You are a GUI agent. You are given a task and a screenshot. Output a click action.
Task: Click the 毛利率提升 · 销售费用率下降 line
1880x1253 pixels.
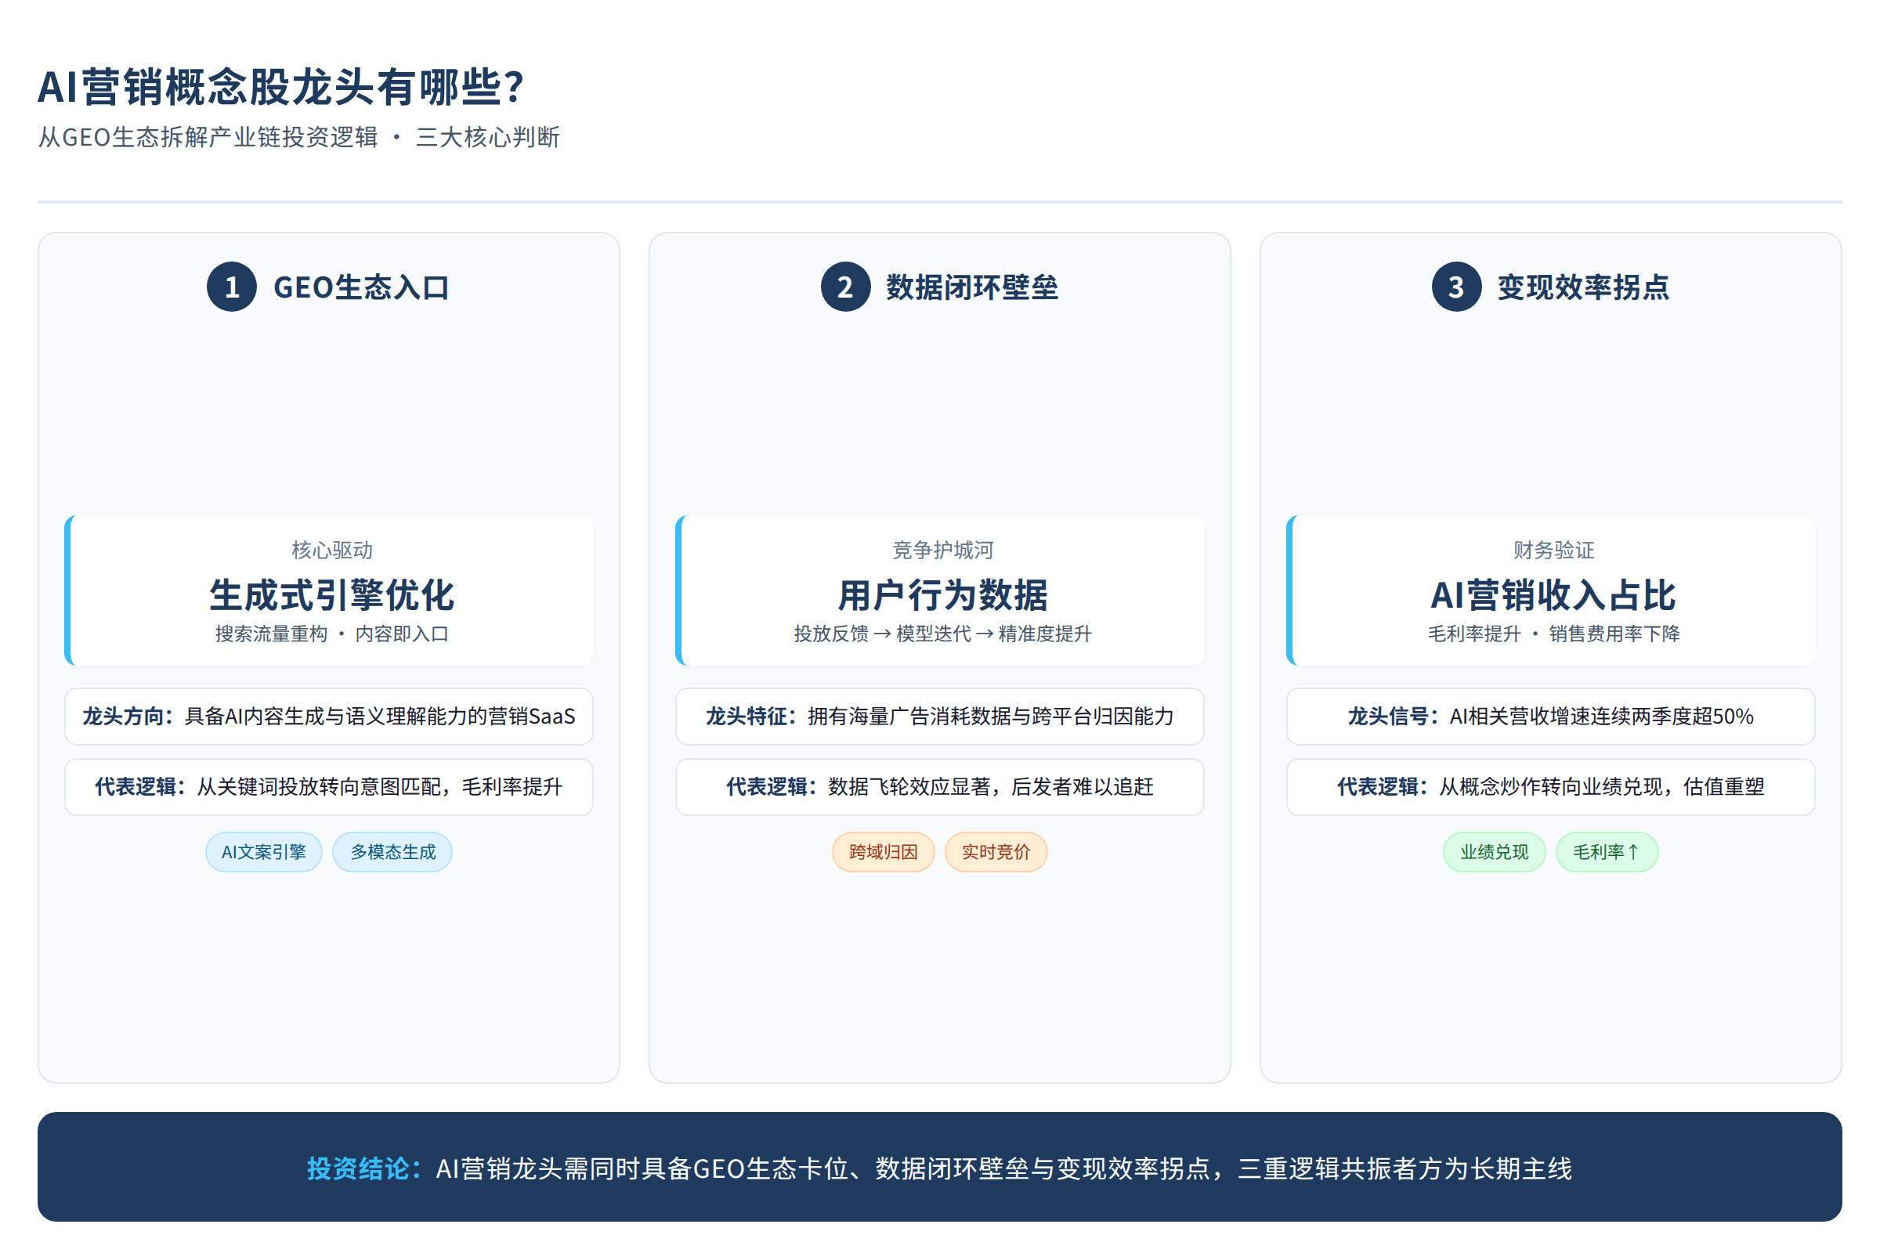pyautogui.click(x=1553, y=634)
